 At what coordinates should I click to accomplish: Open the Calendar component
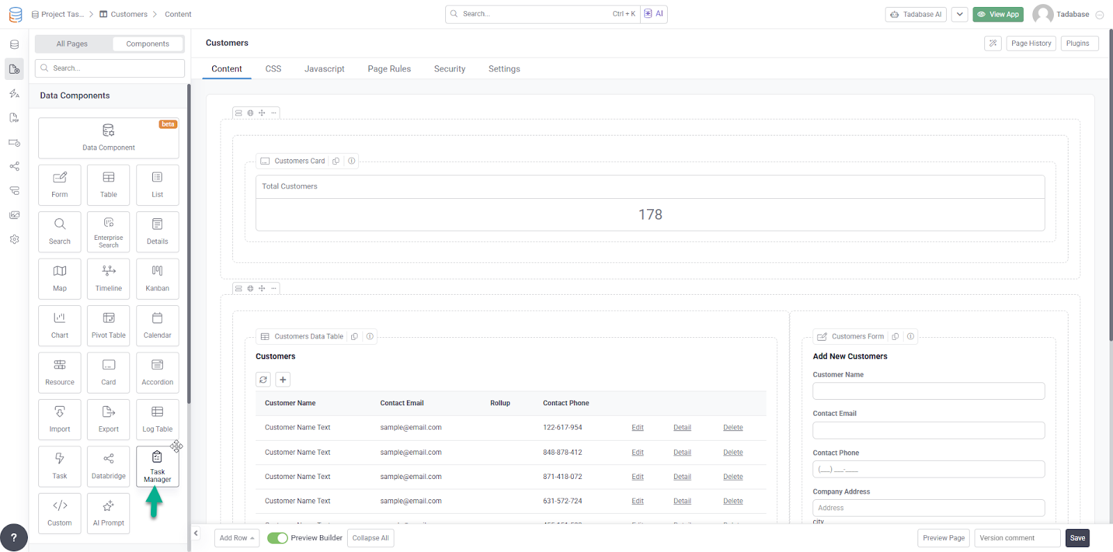coord(157,325)
